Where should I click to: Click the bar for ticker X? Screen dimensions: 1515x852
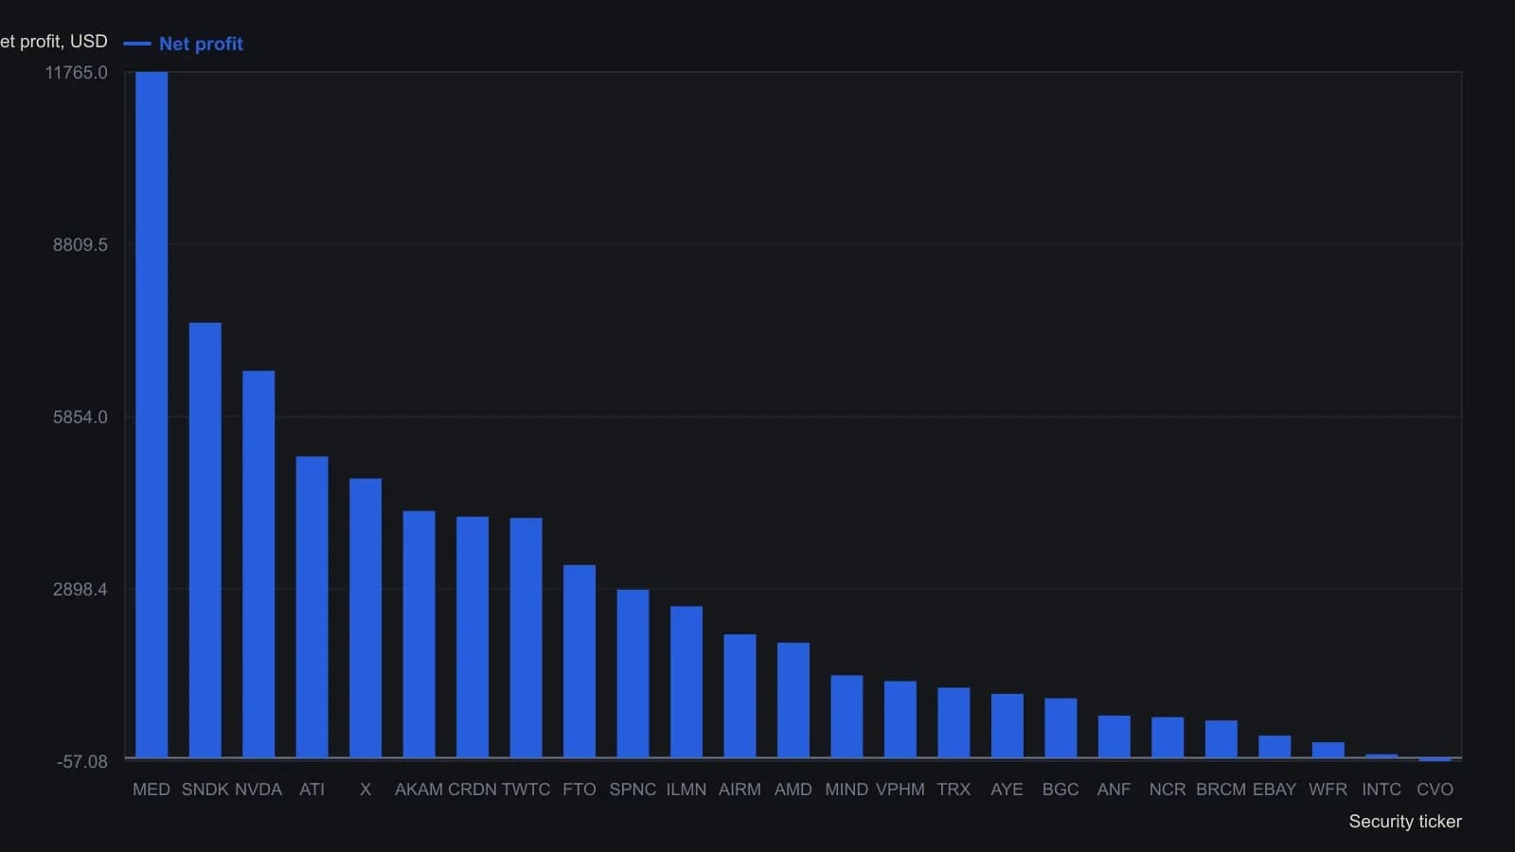click(x=365, y=618)
